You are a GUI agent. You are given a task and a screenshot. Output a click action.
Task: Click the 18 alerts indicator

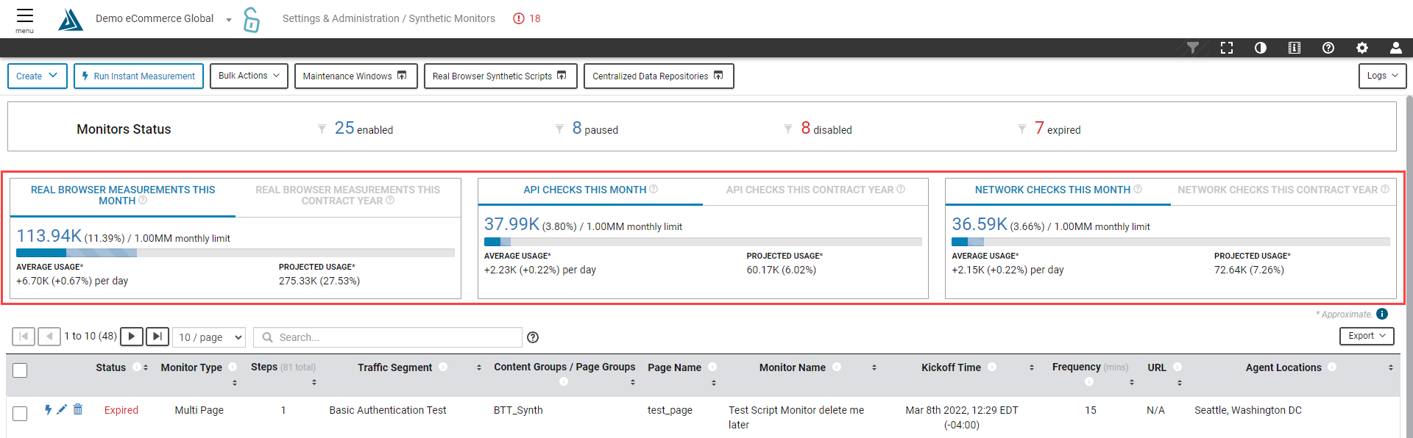(527, 18)
